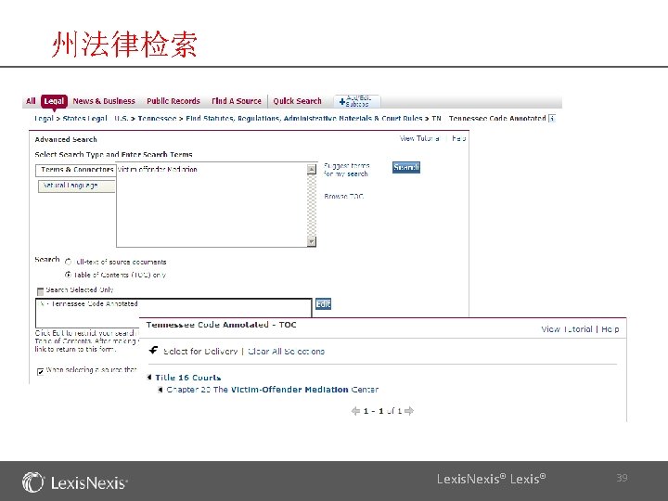Open Chapter 20 Victim-Offender Mediation Center
The width and height of the screenshot is (668, 501).
272,390
